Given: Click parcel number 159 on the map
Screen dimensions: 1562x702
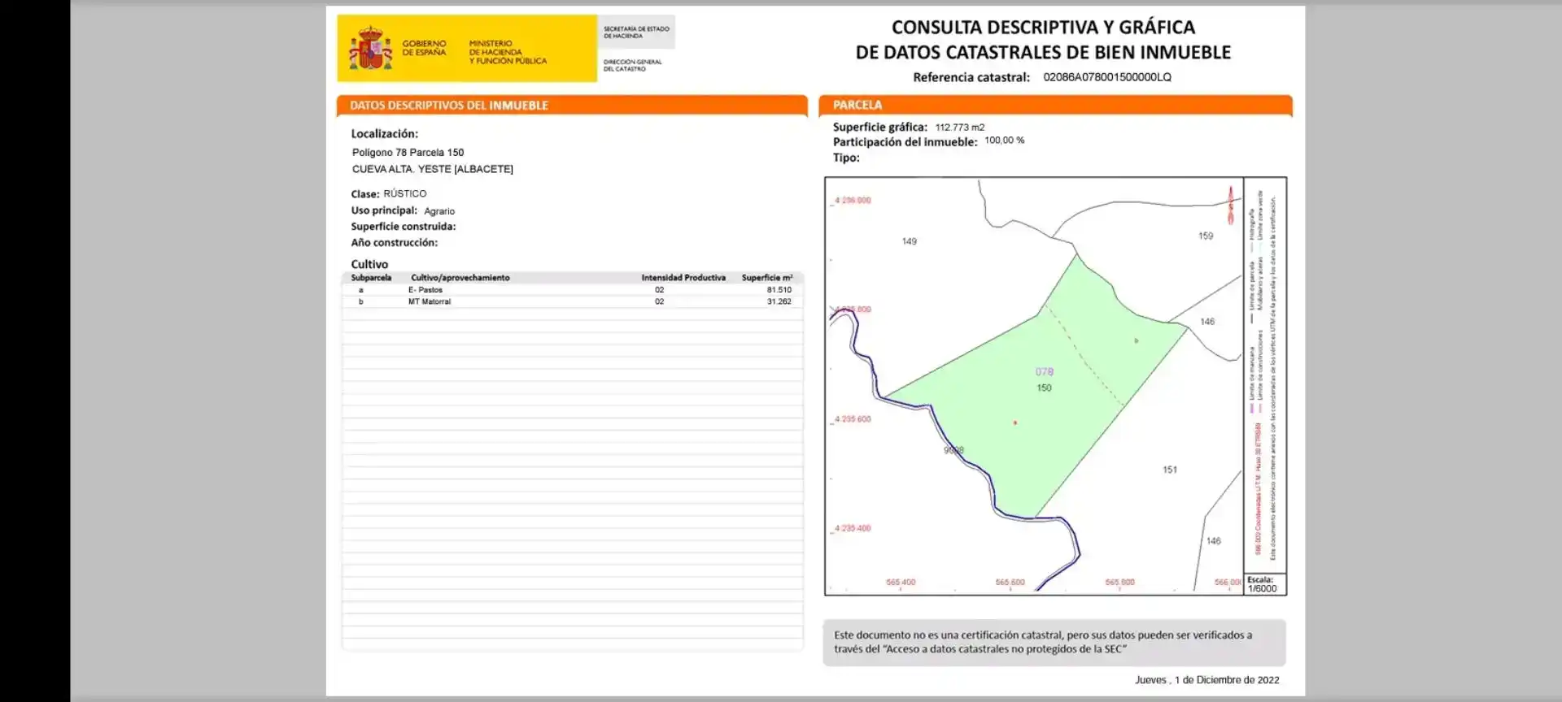Looking at the screenshot, I should tap(1206, 236).
